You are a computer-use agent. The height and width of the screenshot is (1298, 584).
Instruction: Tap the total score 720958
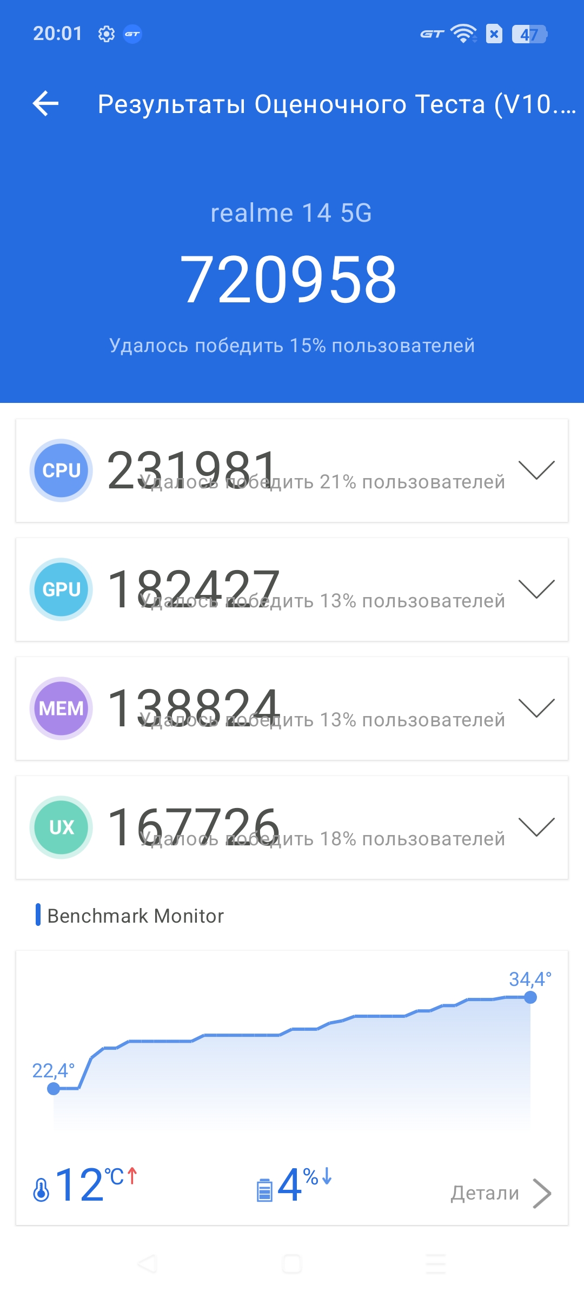click(x=289, y=280)
